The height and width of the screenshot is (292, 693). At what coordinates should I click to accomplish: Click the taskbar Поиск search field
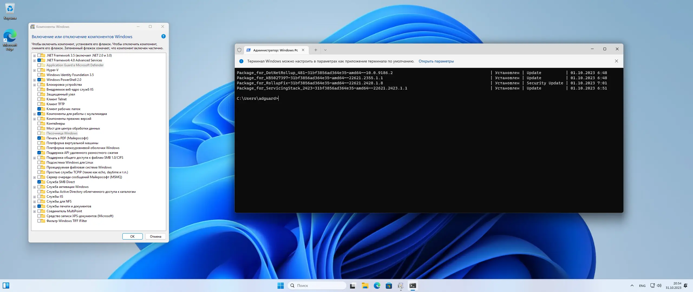317,286
